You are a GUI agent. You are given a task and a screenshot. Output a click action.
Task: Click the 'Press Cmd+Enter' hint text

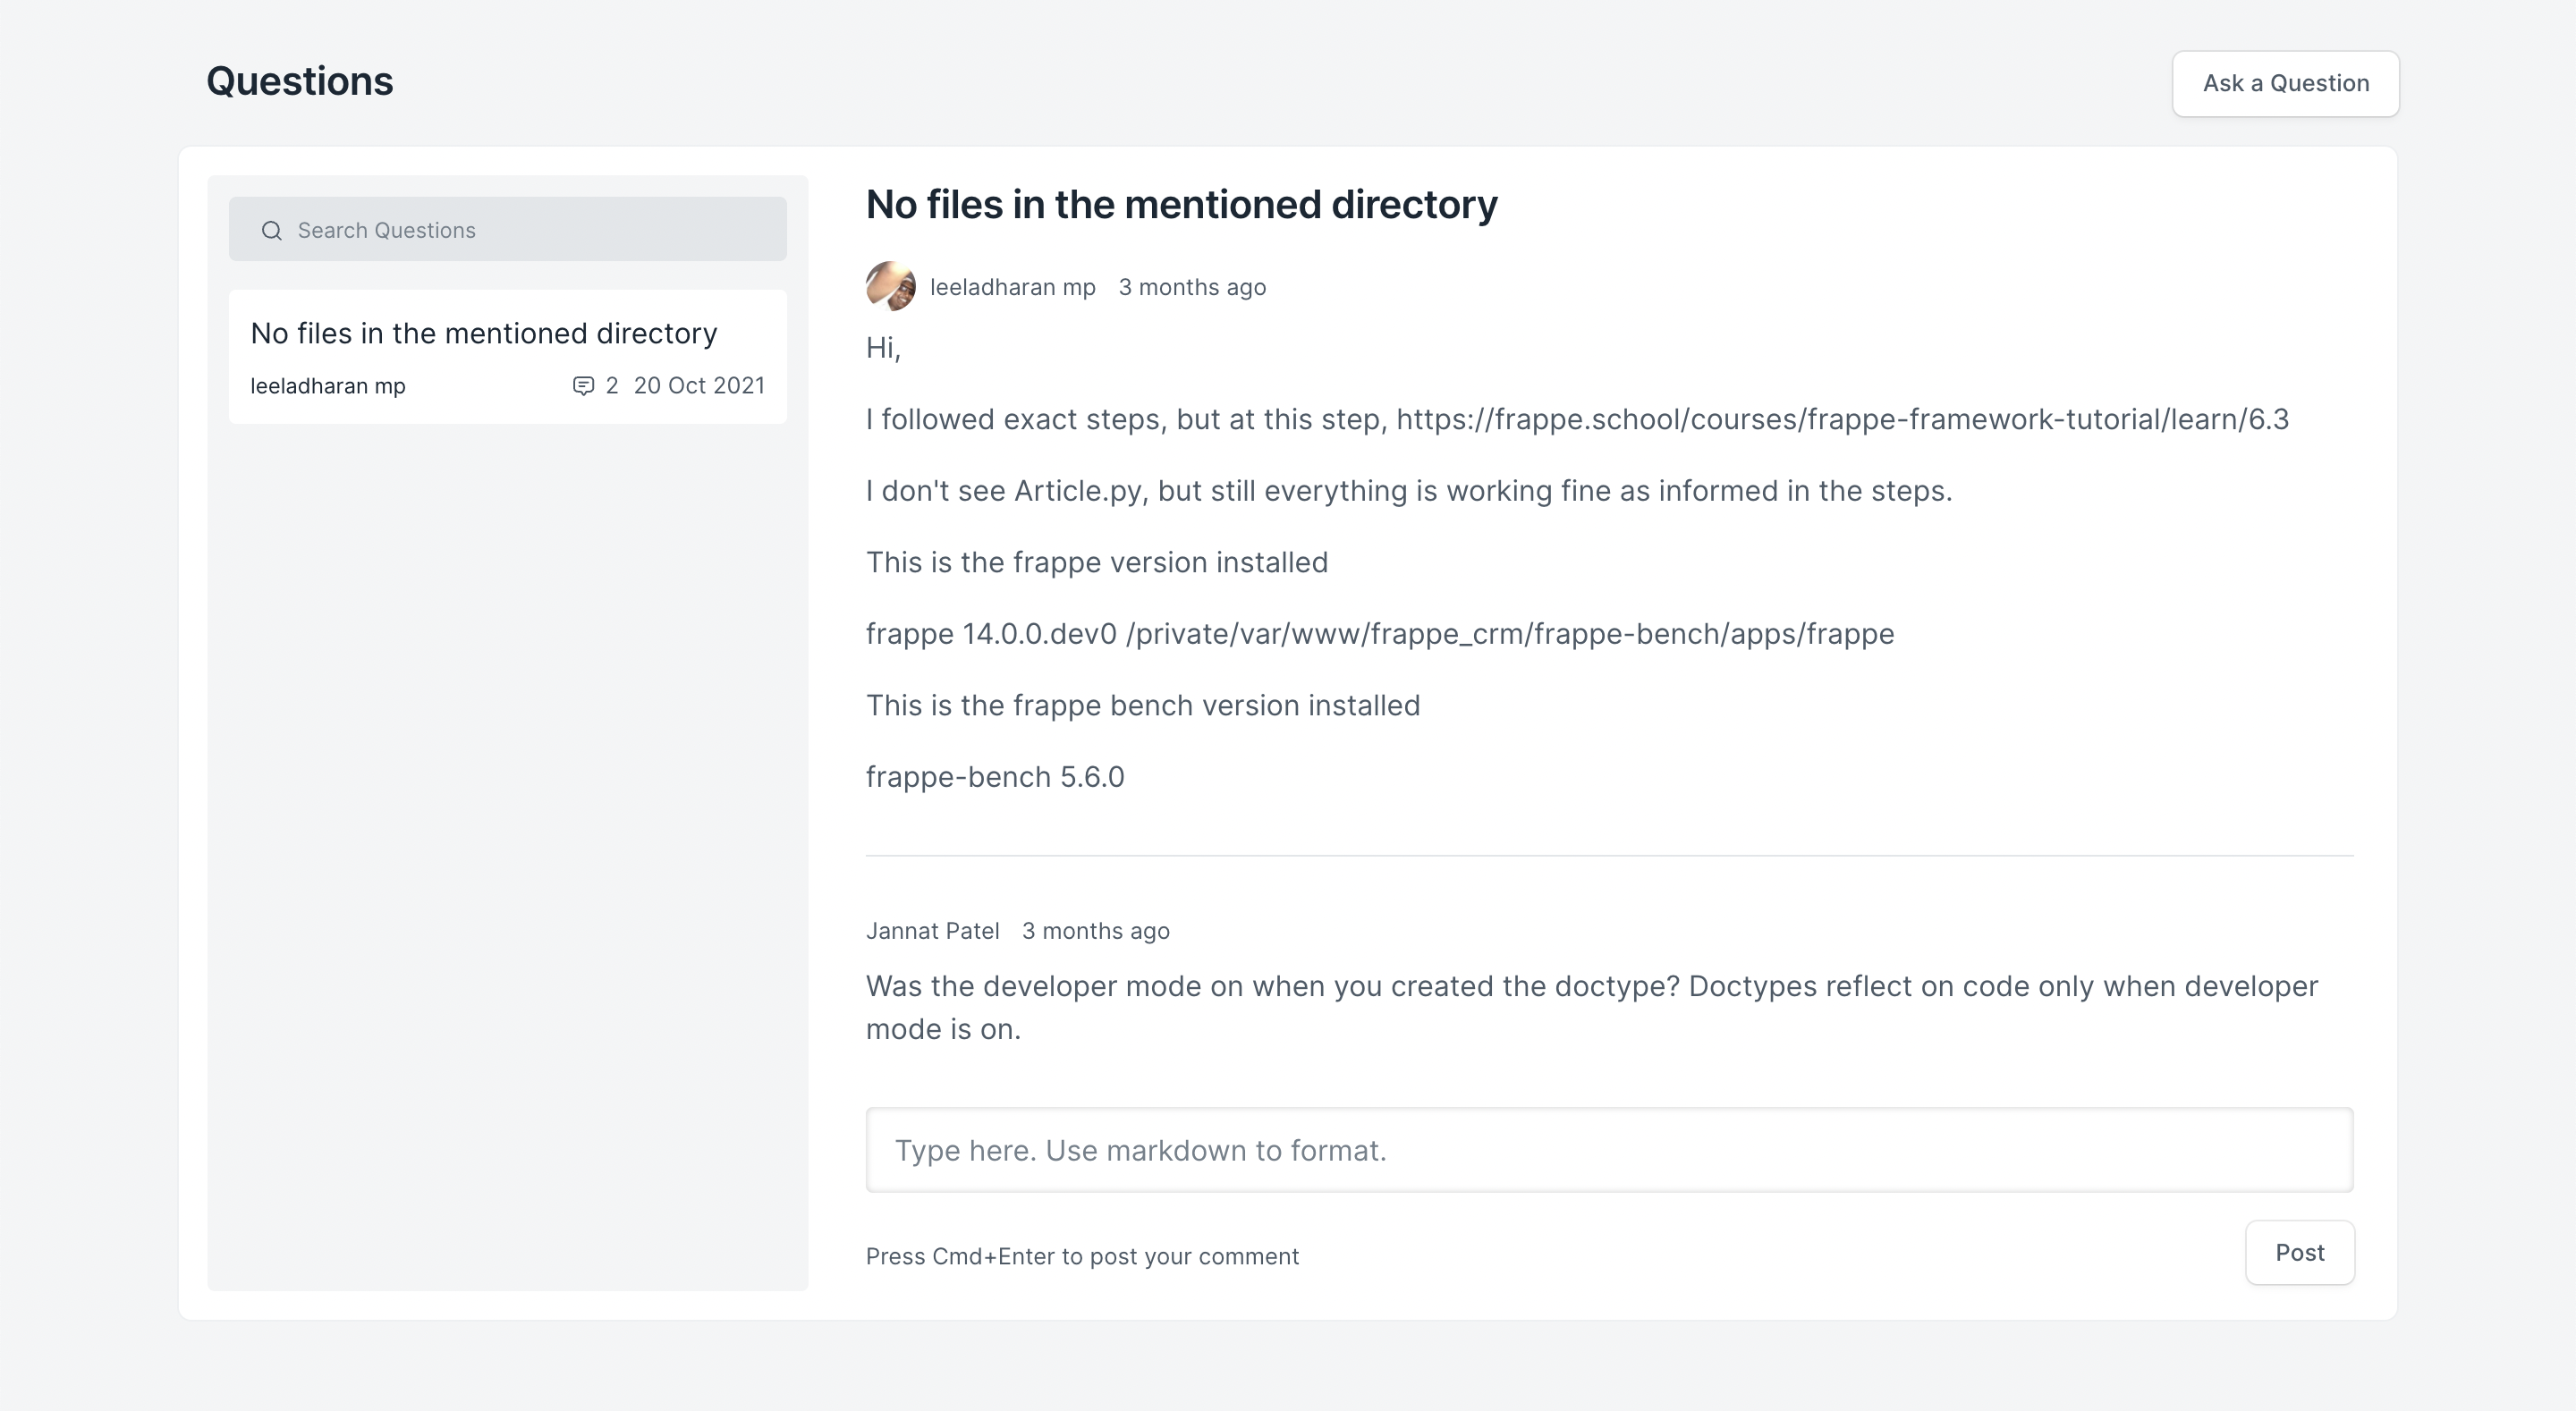pyautogui.click(x=1082, y=1256)
